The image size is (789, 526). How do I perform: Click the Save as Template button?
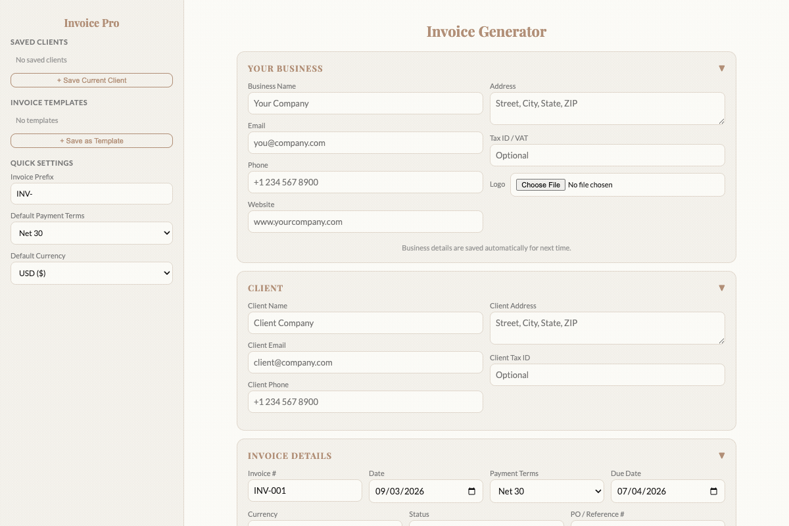[91, 141]
